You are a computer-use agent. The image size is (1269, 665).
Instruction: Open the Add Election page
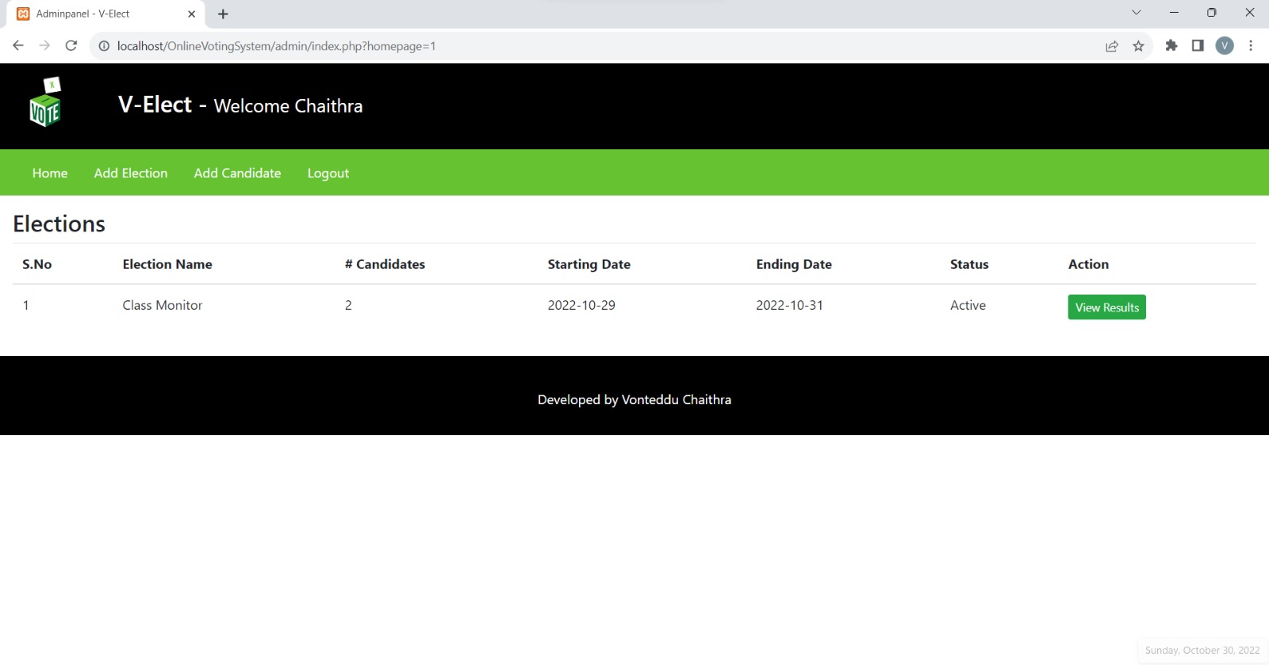pos(131,173)
